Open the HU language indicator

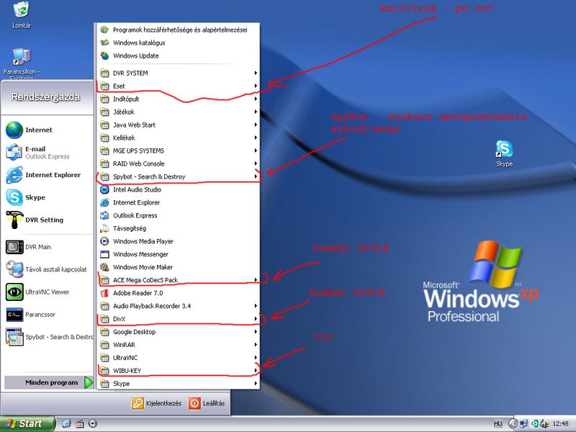point(498,423)
